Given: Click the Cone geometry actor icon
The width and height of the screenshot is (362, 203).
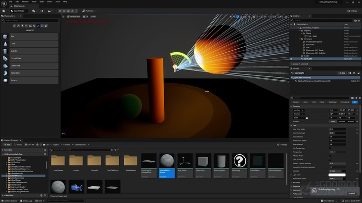Looking at the screenshot, I should coord(5,43).
